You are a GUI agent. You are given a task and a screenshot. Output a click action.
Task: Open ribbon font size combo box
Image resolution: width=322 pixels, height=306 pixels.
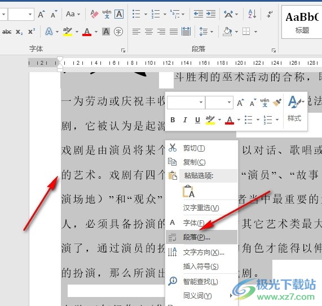(21, 14)
